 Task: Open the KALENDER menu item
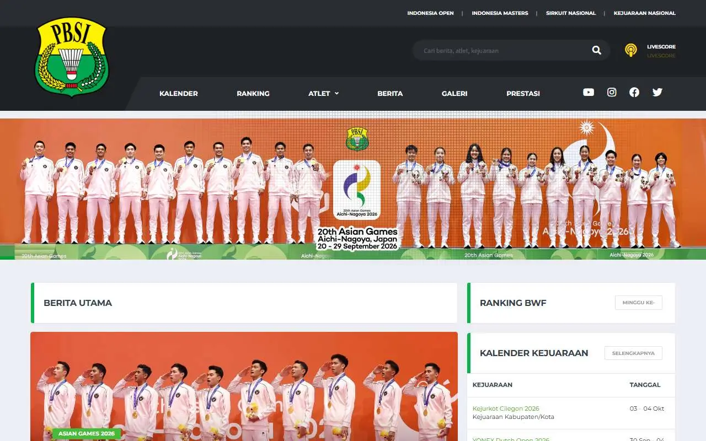pos(178,94)
